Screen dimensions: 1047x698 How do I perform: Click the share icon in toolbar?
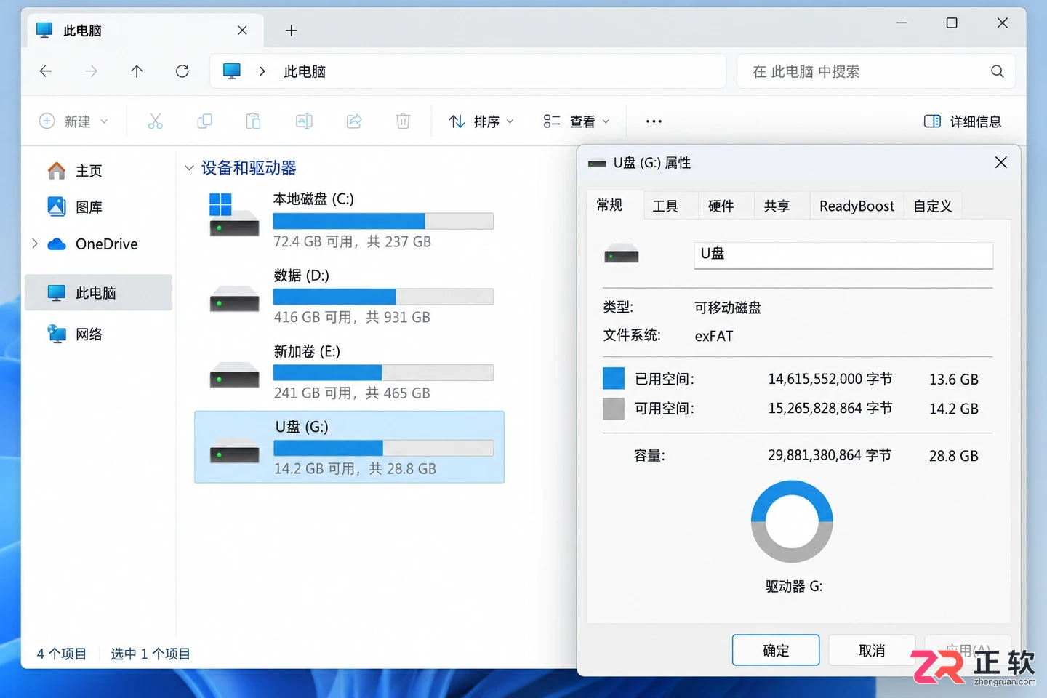click(354, 121)
